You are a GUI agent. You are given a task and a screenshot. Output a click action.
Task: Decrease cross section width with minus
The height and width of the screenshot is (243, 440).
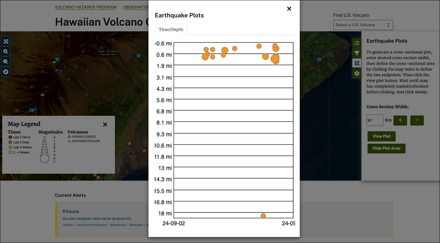(417, 120)
